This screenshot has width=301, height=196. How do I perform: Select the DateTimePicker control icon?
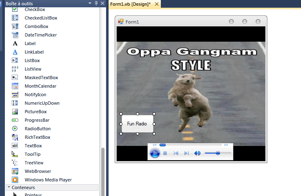[15, 35]
